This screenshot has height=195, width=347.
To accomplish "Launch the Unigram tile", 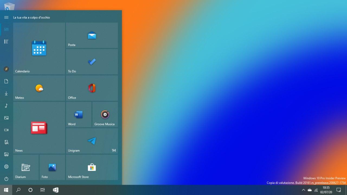I will click(x=92, y=141).
